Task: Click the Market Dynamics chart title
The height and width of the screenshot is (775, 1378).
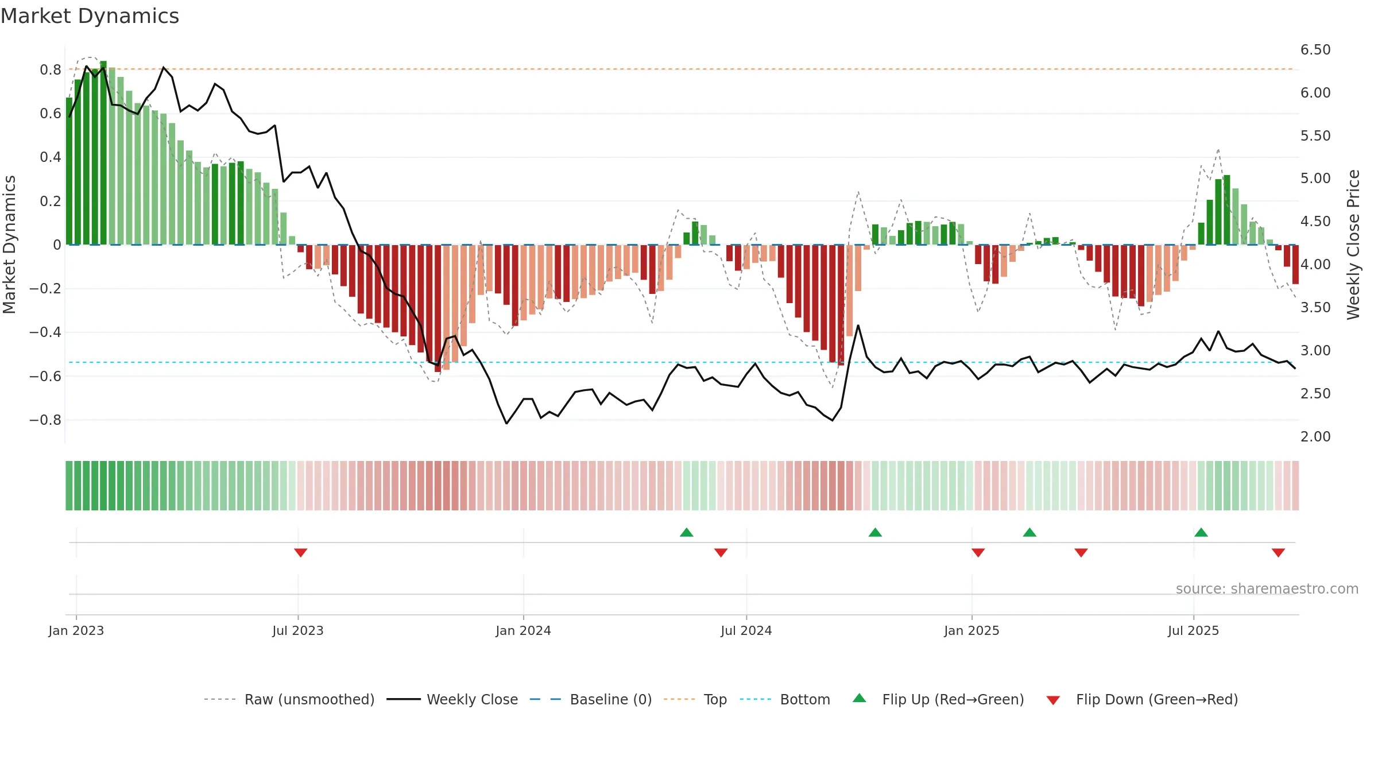Action: [x=90, y=16]
